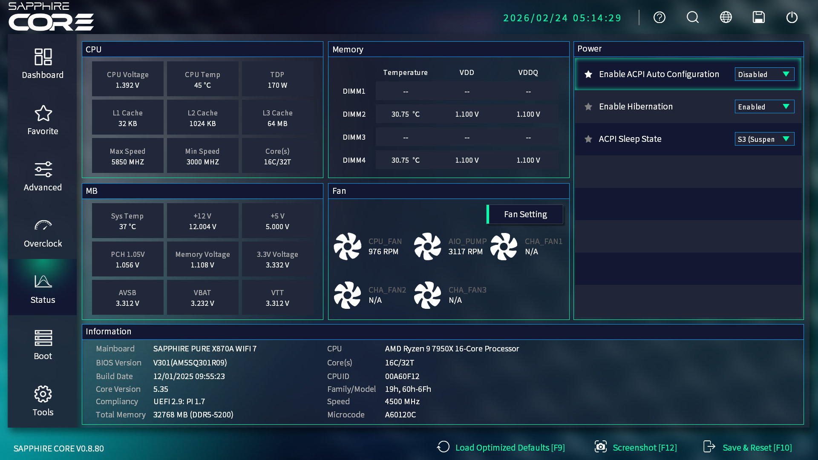The width and height of the screenshot is (818, 460).
Task: Open the Enable Hibernation dropdown
Action: 764,106
